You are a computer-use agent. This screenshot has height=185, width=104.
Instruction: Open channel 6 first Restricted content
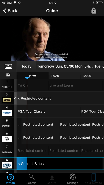point(41,138)
